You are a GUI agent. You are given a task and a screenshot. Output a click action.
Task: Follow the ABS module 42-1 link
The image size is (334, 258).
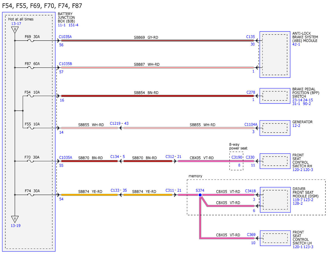(296, 44)
